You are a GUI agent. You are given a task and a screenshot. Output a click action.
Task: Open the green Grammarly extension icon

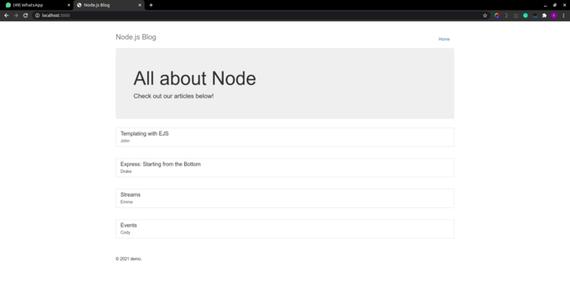point(525,15)
